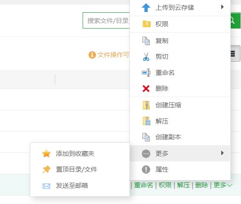The image size is (241, 204).
Task: Click the envelope send to mailbox icon
Action: [46, 186]
